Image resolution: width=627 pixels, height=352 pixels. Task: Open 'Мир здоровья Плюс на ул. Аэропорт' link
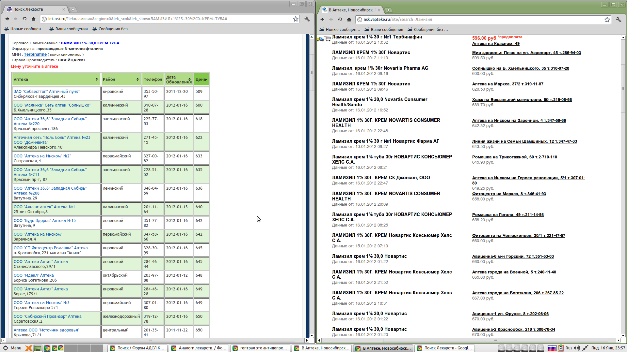(x=526, y=53)
